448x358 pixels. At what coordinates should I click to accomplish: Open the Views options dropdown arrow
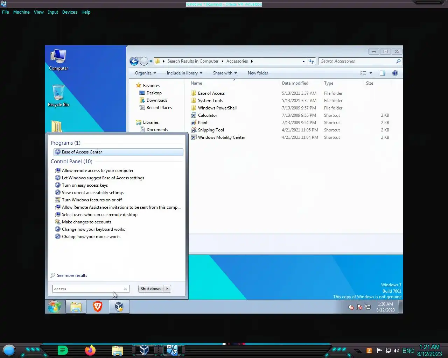(371, 73)
